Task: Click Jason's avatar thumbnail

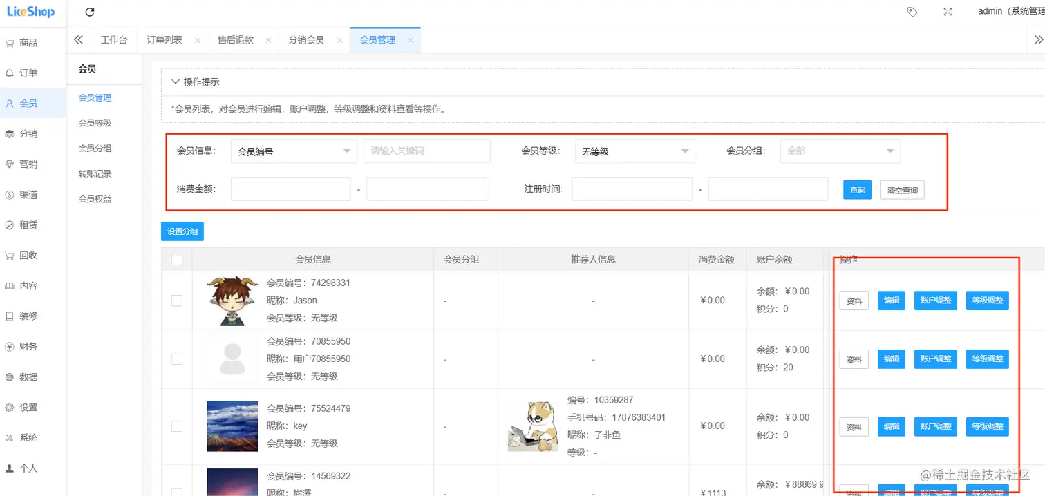Action: coord(232,301)
